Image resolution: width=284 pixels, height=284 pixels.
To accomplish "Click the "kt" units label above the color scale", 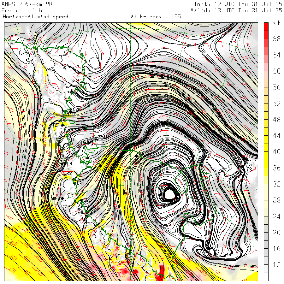I will point(276,23).
